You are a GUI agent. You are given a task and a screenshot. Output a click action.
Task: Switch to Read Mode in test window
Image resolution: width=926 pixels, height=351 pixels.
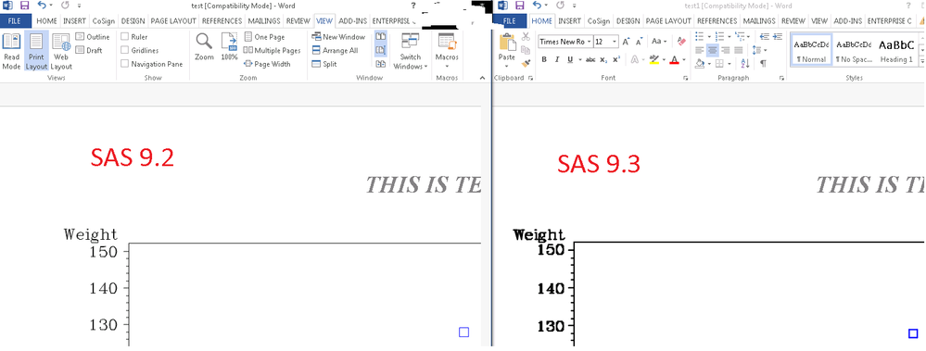[x=11, y=51]
